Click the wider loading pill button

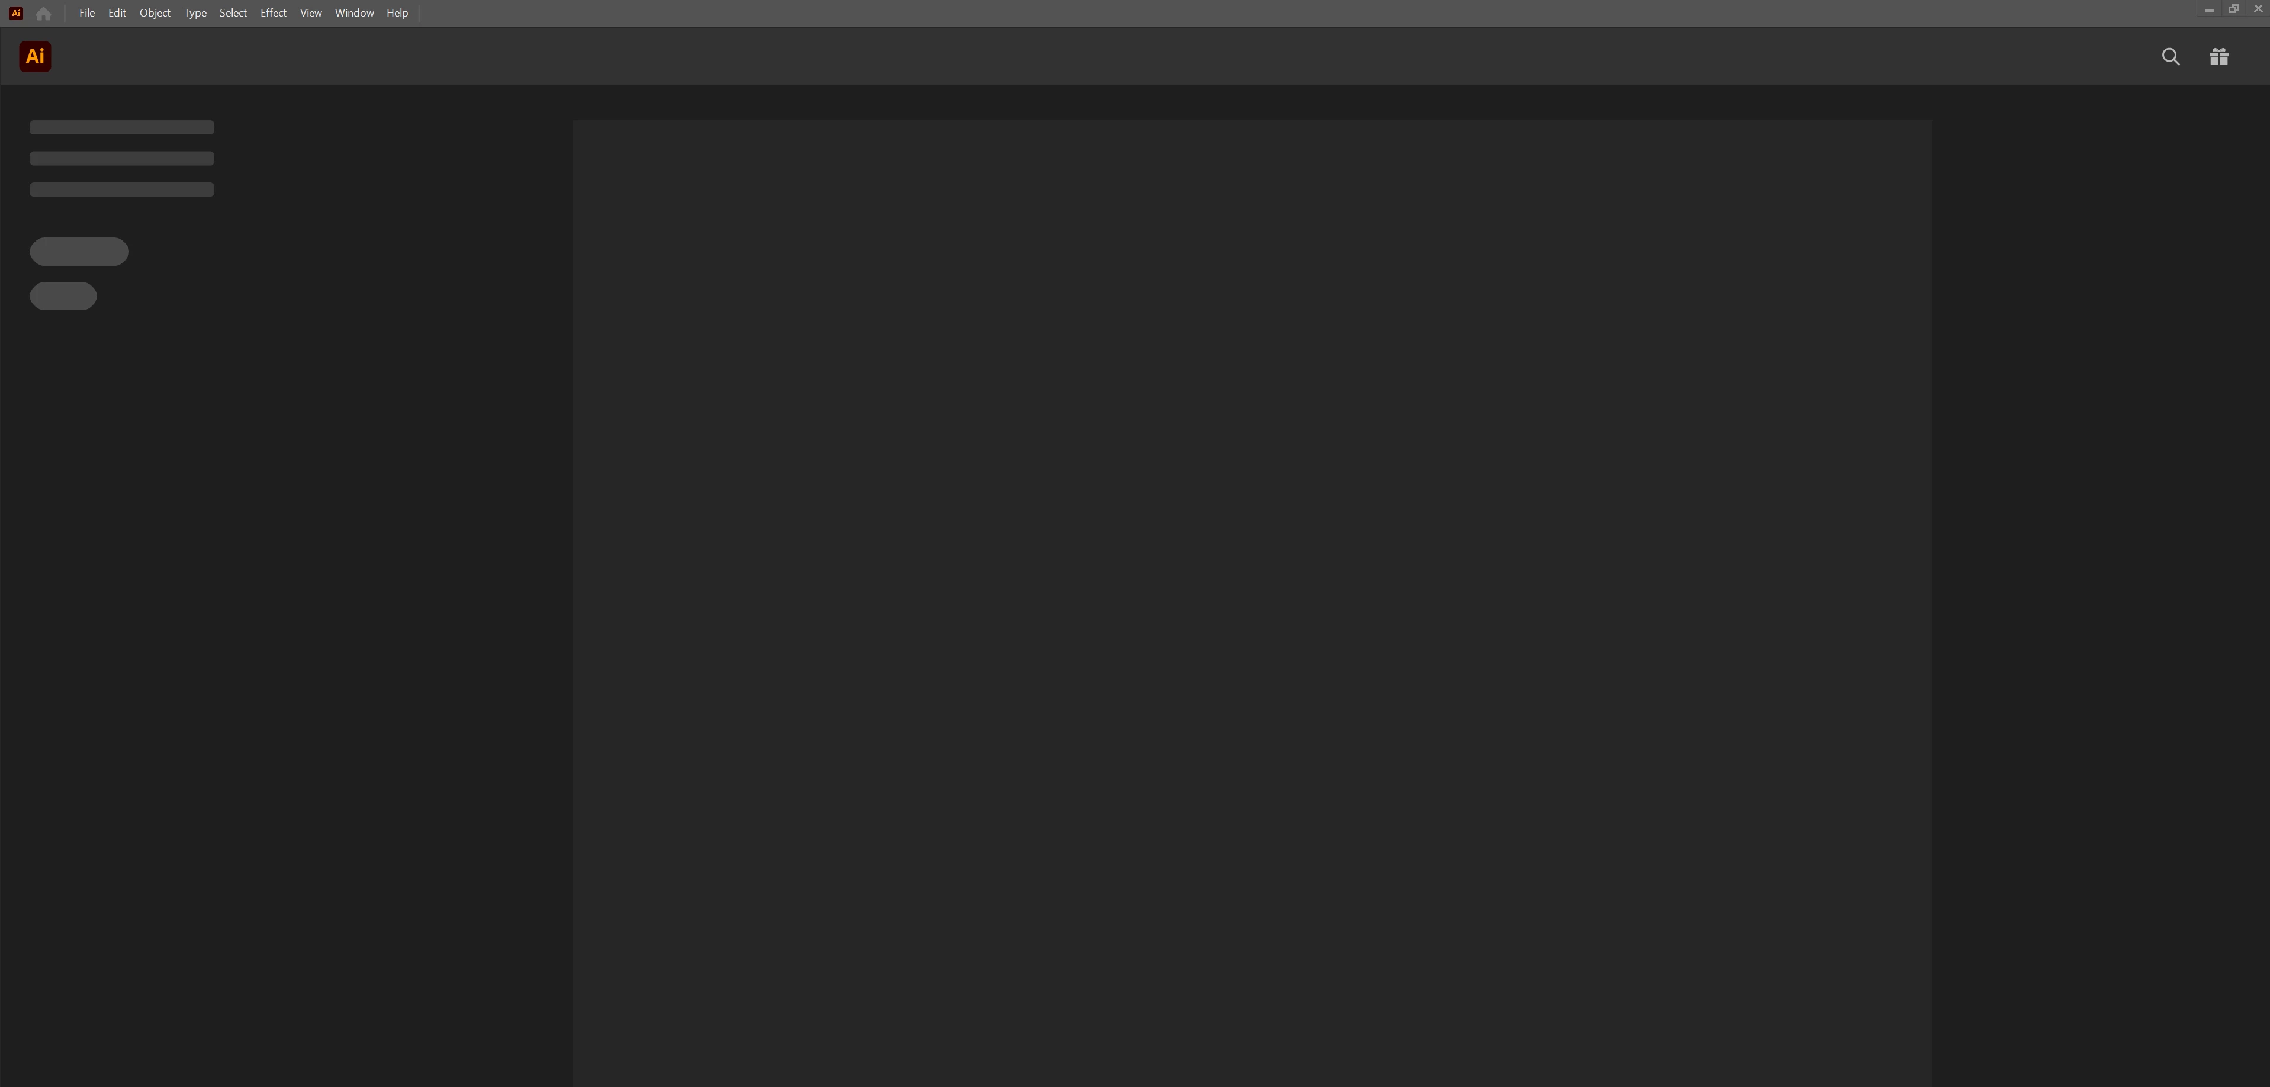(79, 251)
